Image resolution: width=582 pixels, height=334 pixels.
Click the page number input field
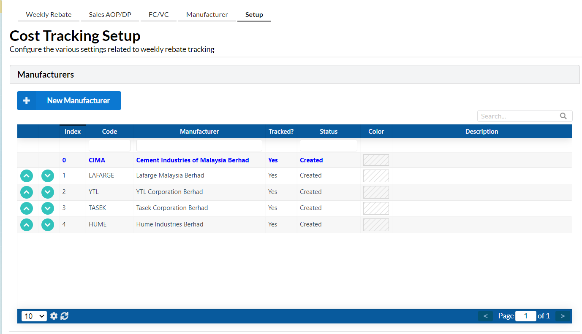[x=526, y=316]
